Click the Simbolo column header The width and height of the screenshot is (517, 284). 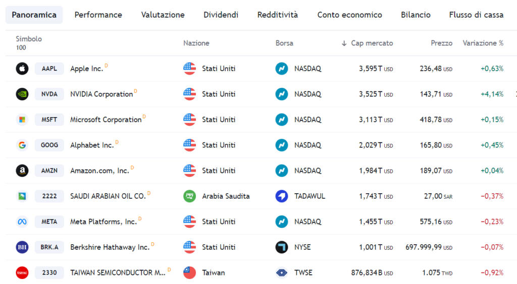(x=29, y=39)
